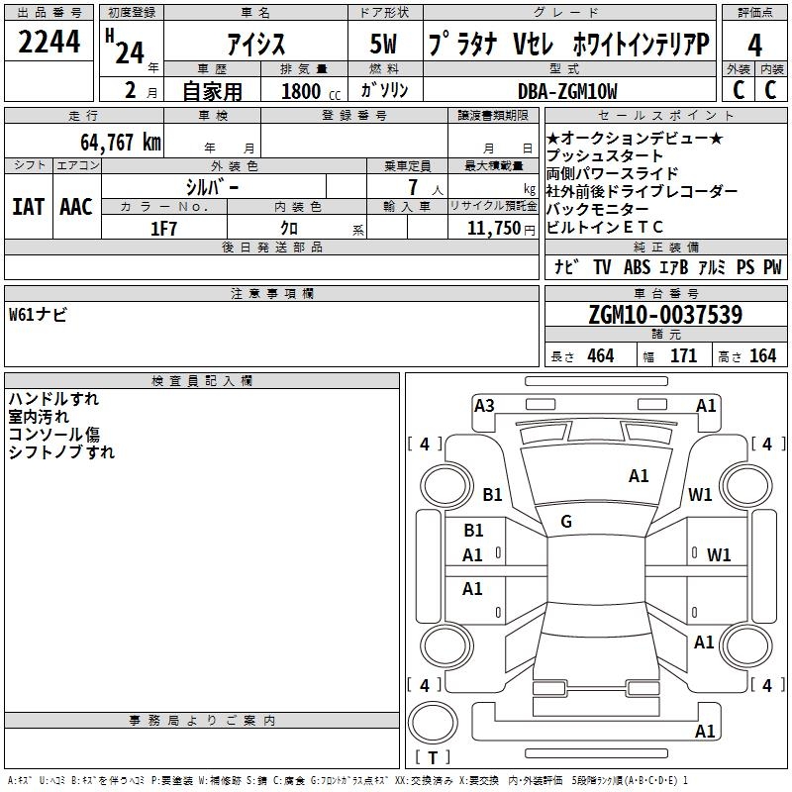Click interior grade C under 内装
792x792 pixels.
point(770,90)
